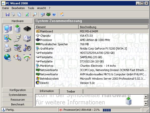Click info panel scroll down arrow
Image resolution: width=150 pixels, height=113 pixels.
coord(146,104)
